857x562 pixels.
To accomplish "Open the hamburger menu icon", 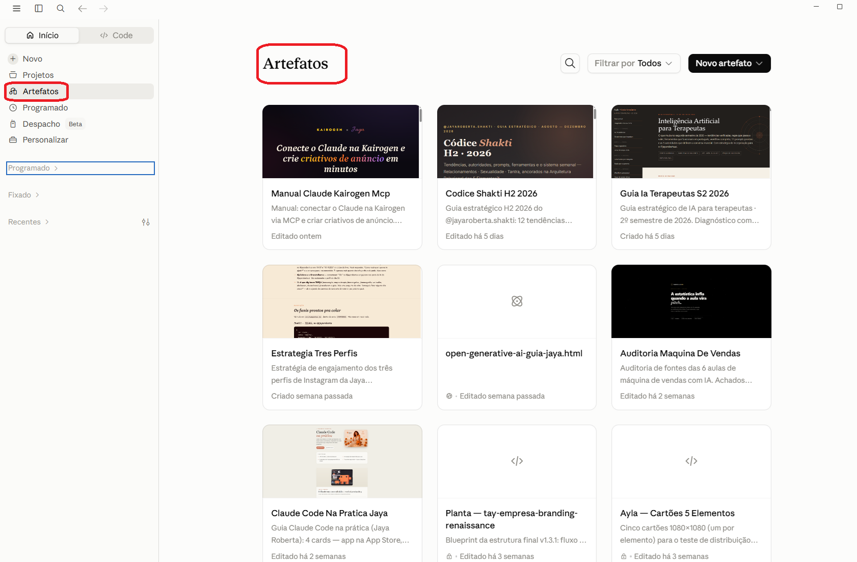I will coord(16,9).
